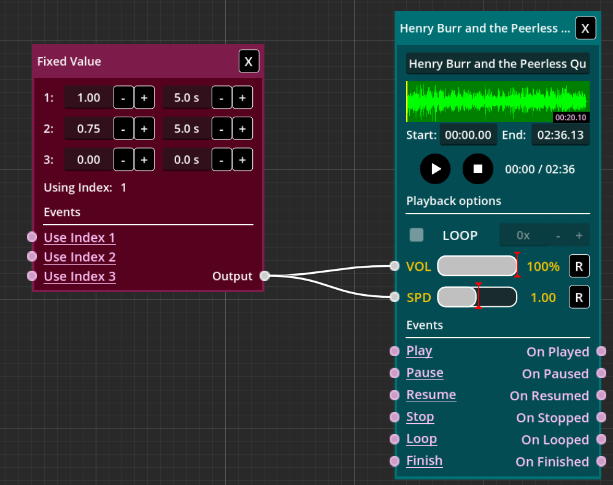Viewport: 613px width, 485px height.
Task: Increase index 3 duration with plus
Action: click(x=242, y=160)
